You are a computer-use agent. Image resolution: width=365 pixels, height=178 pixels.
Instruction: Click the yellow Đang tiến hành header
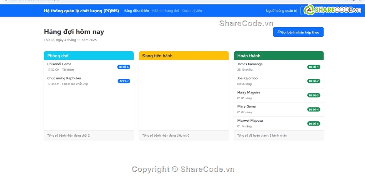coord(184,56)
